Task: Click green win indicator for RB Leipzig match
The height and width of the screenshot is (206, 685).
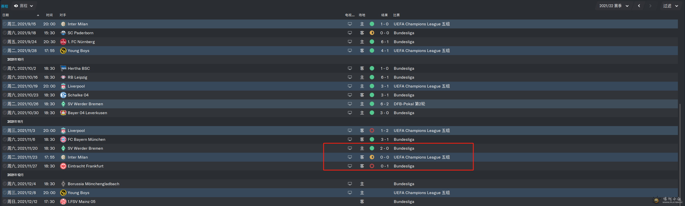Action: [372, 77]
